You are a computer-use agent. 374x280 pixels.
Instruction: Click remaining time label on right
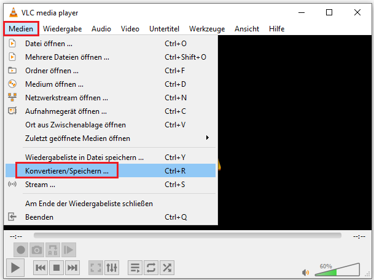359,236
